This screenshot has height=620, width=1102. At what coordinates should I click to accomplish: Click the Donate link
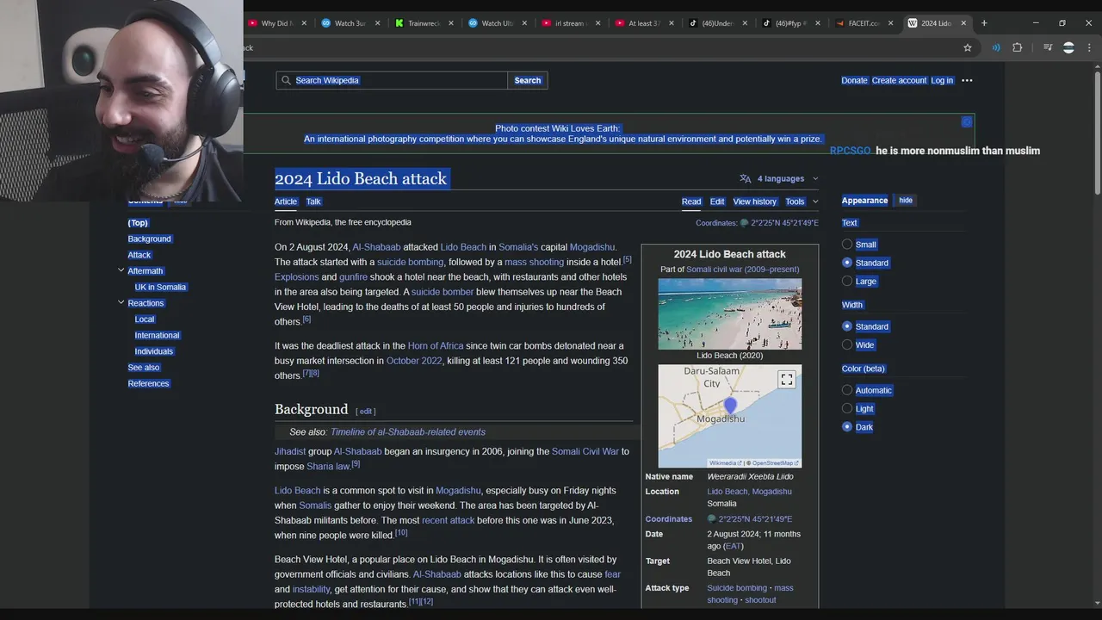(854, 80)
